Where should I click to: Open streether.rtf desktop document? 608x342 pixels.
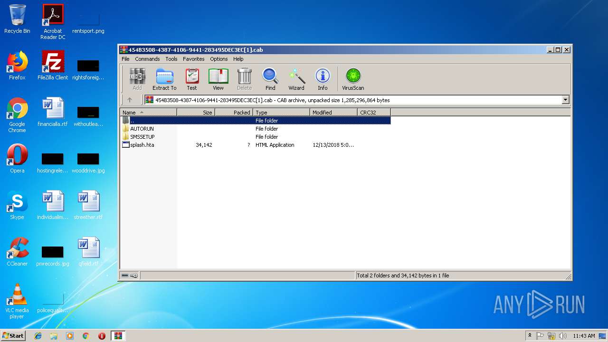(x=88, y=205)
